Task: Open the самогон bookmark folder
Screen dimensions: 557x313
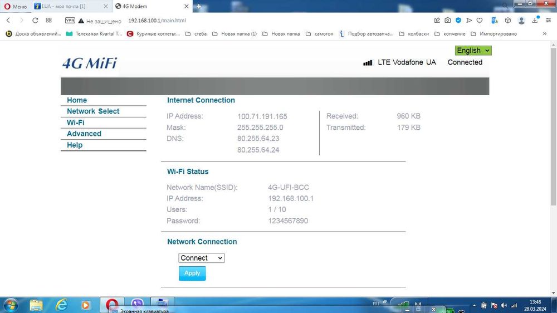Action: click(319, 34)
